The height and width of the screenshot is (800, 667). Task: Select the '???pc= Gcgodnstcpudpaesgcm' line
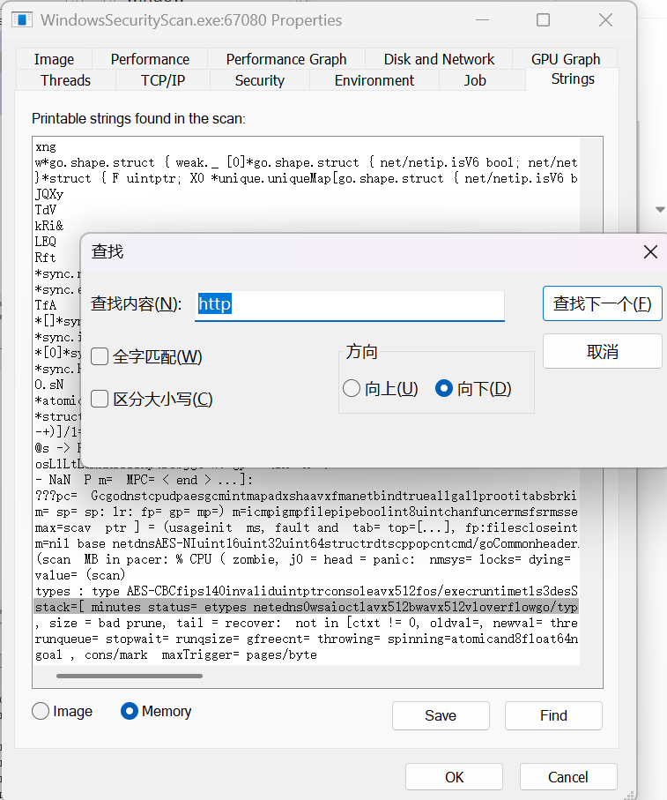[x=307, y=496]
